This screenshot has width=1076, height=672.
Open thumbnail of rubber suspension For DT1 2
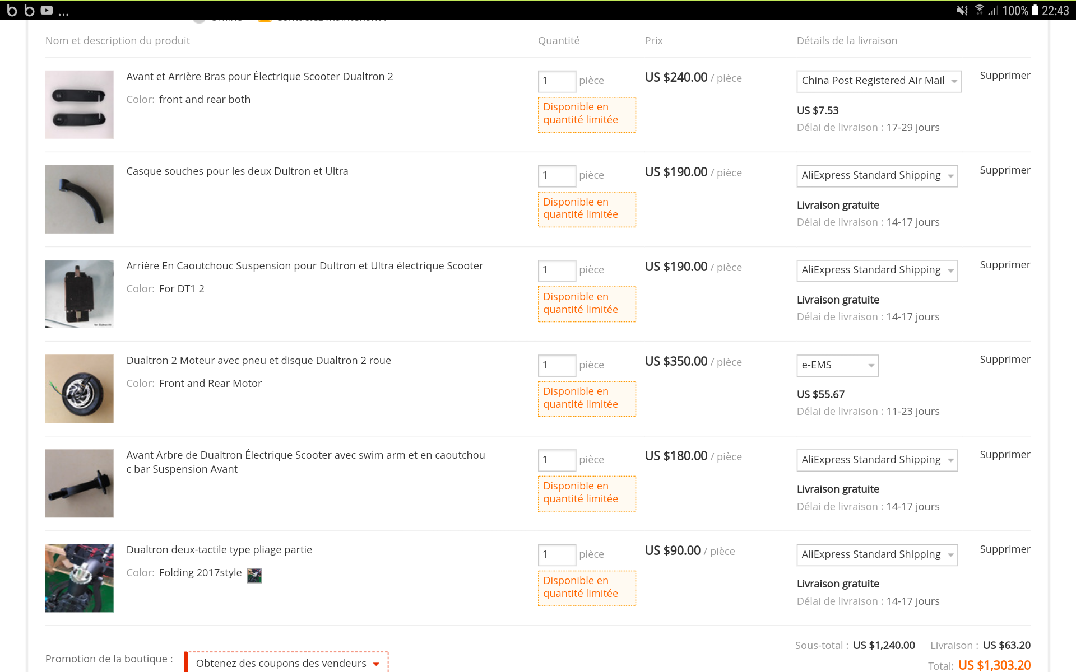pos(80,294)
